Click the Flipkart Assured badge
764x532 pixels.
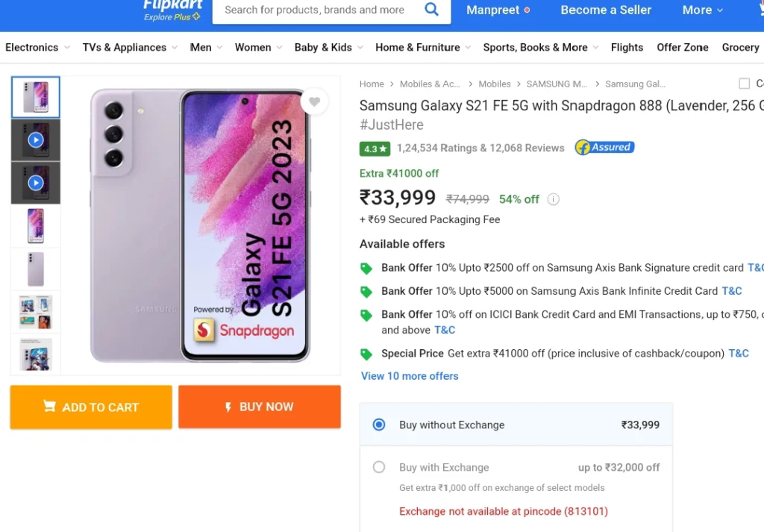click(x=604, y=147)
